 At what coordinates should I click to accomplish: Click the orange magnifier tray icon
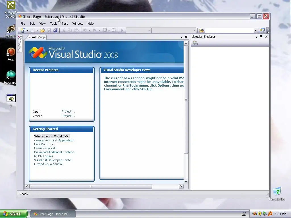click(x=270, y=214)
